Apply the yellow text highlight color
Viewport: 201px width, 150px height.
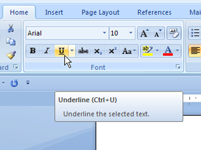coord(148,51)
